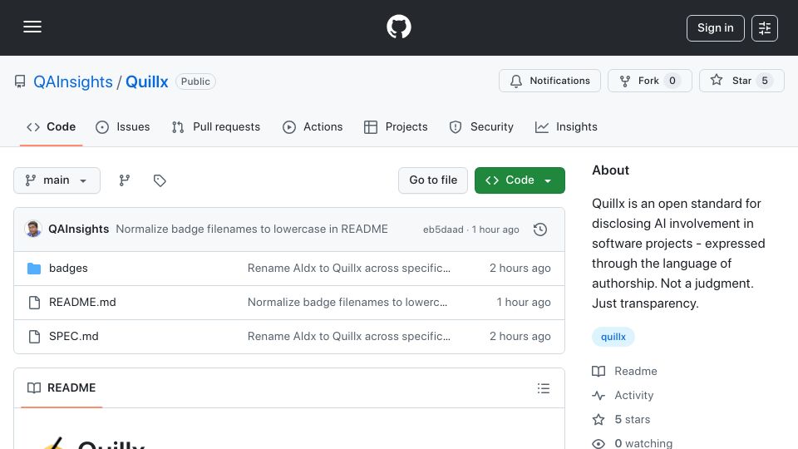Switch to the Issues tab
Image resolution: width=798 pixels, height=449 pixels.
tap(123, 126)
